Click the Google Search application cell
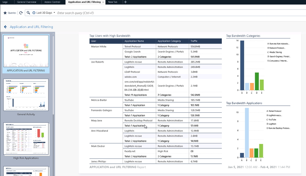This screenshot has height=176, width=306. pos(133,52)
